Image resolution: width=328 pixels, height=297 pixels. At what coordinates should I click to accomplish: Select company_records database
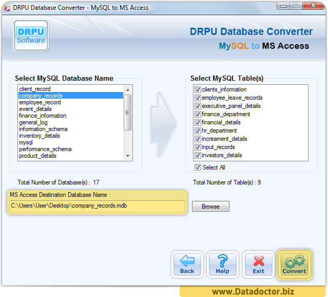71,96
